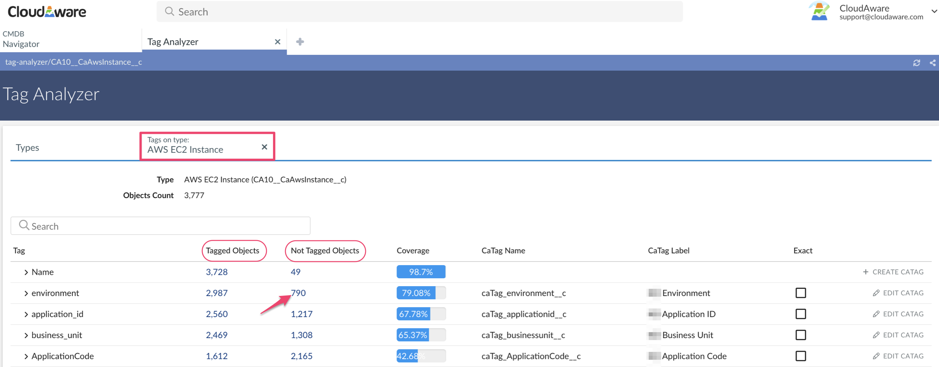Open tagged objects count 2,560

tap(216, 314)
